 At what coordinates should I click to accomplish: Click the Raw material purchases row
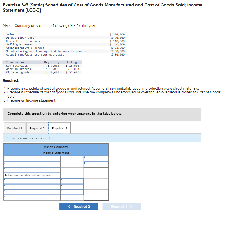point(65,41)
